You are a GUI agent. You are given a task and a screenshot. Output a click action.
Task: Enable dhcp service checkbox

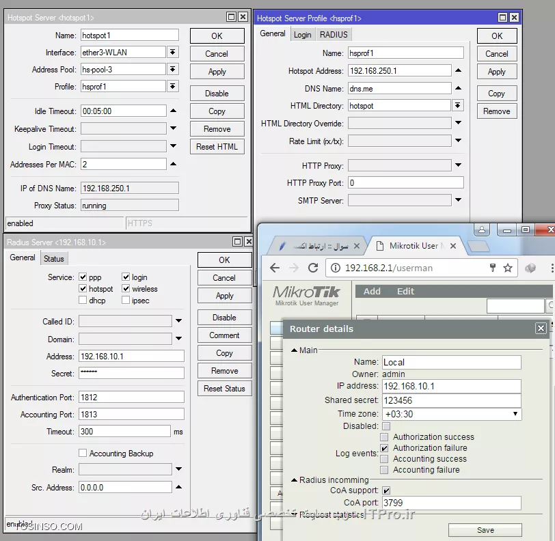point(83,300)
